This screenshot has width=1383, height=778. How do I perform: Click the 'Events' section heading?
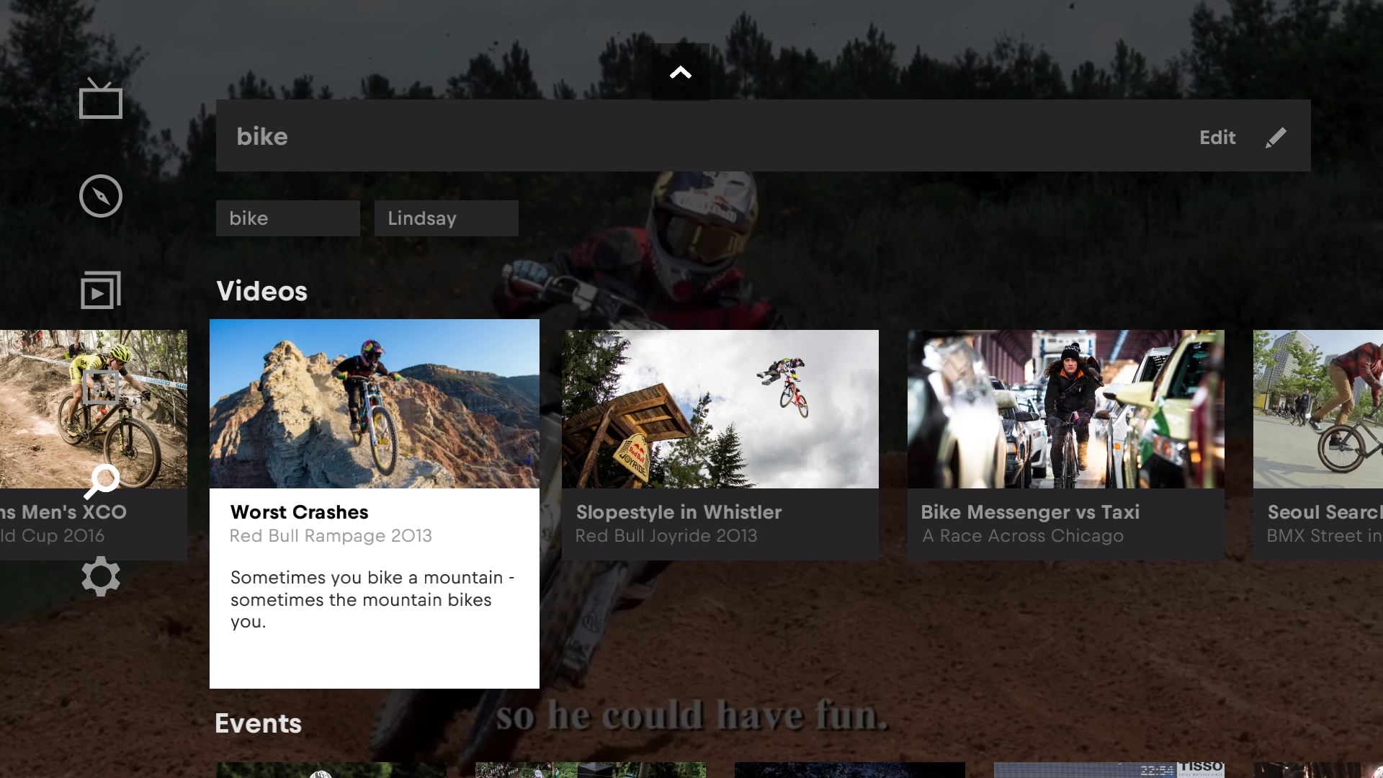(x=259, y=723)
